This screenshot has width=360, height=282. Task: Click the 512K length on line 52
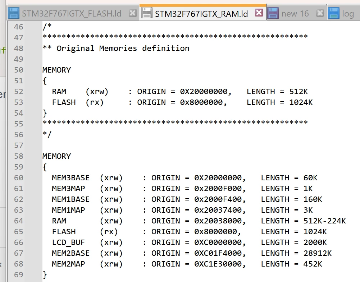point(299,92)
